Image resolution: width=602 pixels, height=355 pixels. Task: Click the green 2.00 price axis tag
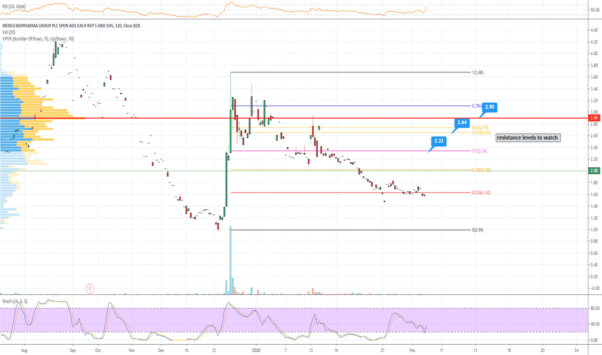coord(594,171)
